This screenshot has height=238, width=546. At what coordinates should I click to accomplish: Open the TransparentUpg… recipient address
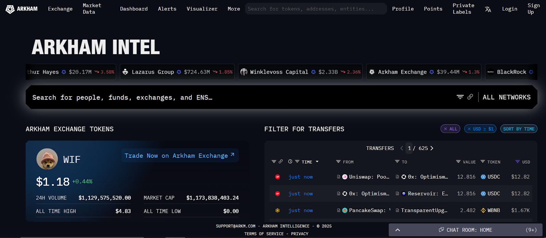[424, 210]
